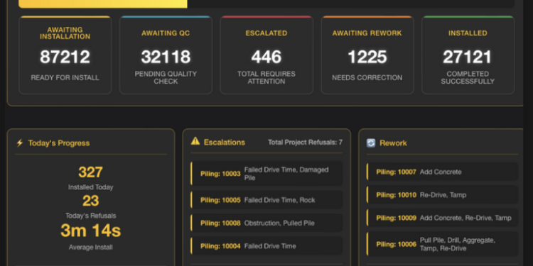Click the 32118 count
Viewport: 533px width, 266px height.
pos(166,57)
